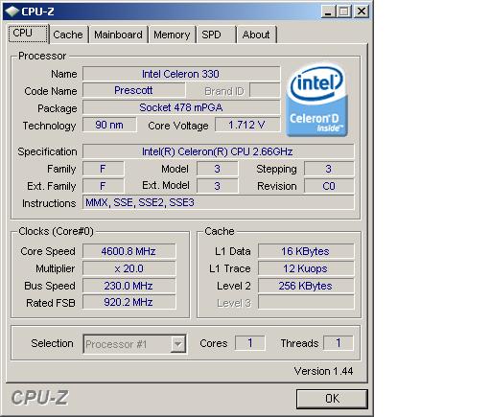491x417 pixels.
Task: Click the Core Voltage value 1.712 V
Action: click(x=247, y=125)
